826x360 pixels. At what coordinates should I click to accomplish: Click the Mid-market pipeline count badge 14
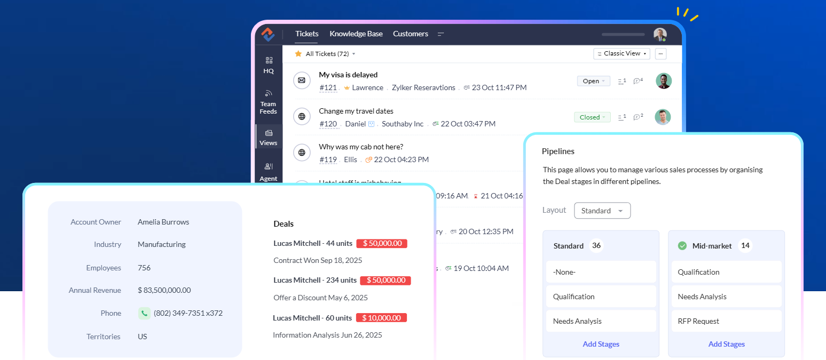tap(745, 245)
